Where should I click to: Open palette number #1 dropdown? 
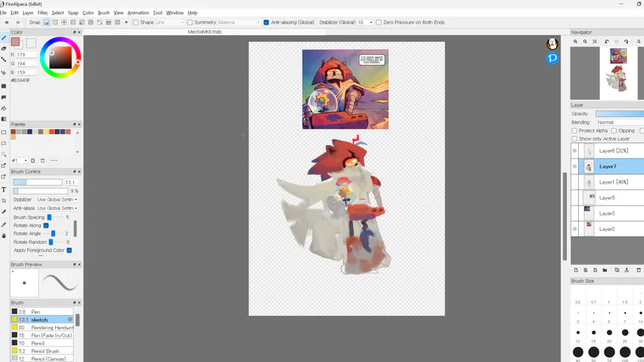point(19,161)
